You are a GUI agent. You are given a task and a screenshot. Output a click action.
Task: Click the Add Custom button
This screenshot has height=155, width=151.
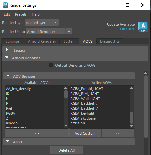[x=85, y=133]
